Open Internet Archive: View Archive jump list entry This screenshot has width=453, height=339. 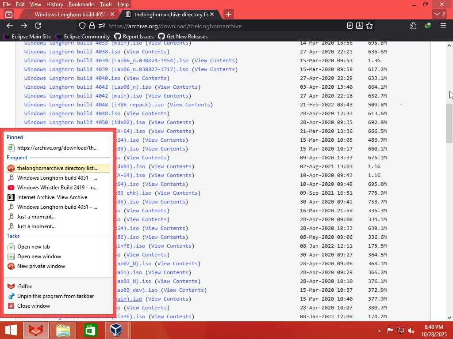pos(58,197)
